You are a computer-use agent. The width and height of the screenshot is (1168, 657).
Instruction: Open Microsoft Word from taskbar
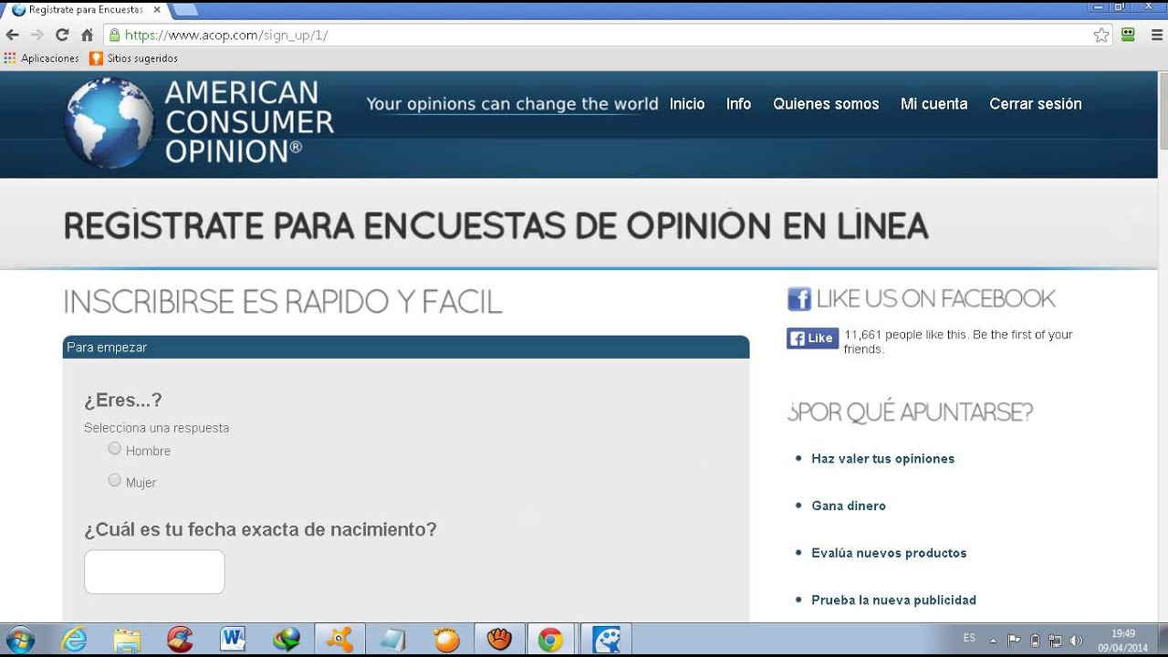tap(234, 640)
